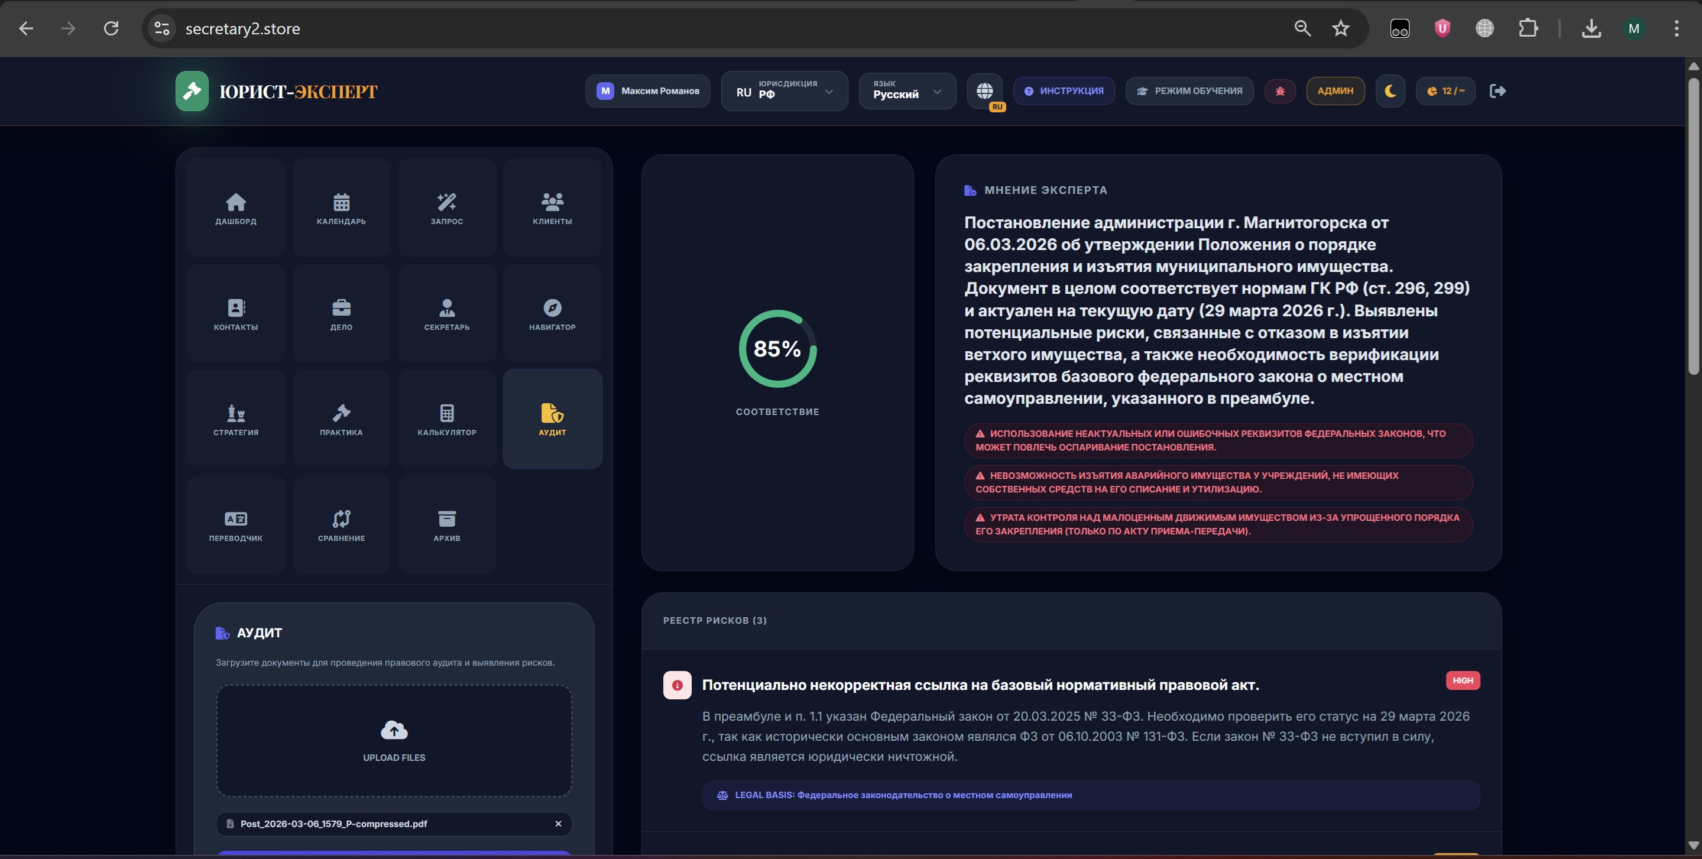Open the Запрос magic wand tile
The height and width of the screenshot is (859, 1702).
(447, 208)
